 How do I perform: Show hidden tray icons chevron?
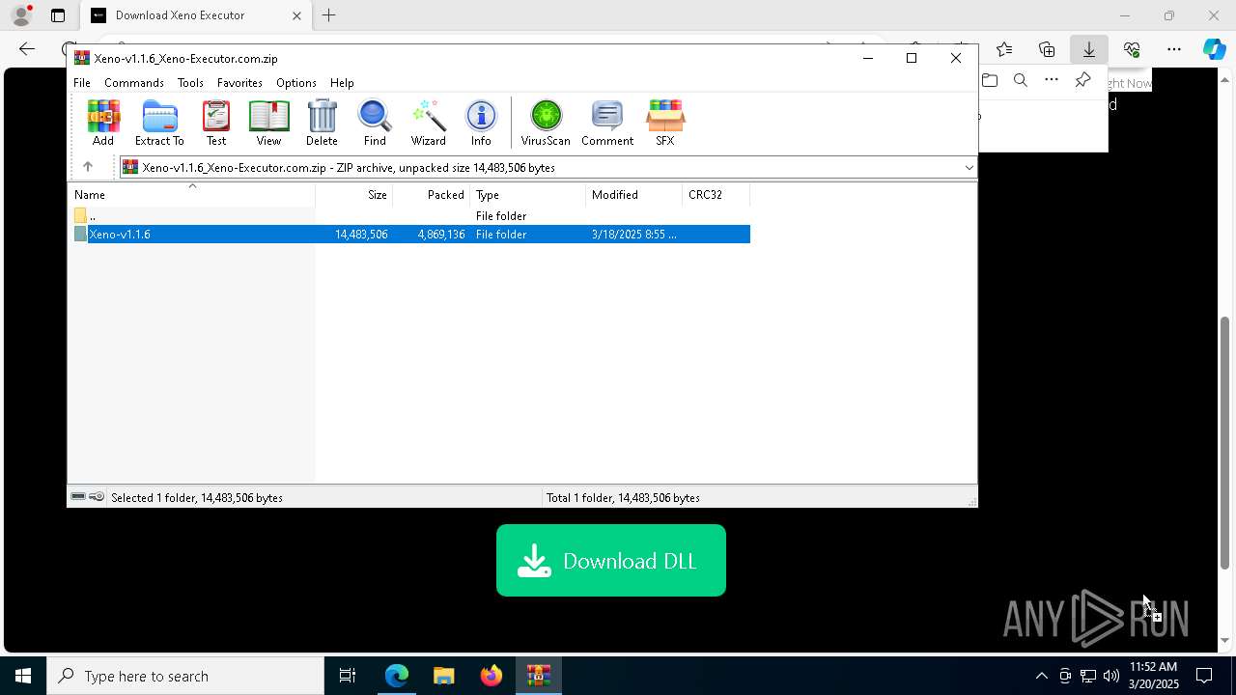[x=1041, y=676]
